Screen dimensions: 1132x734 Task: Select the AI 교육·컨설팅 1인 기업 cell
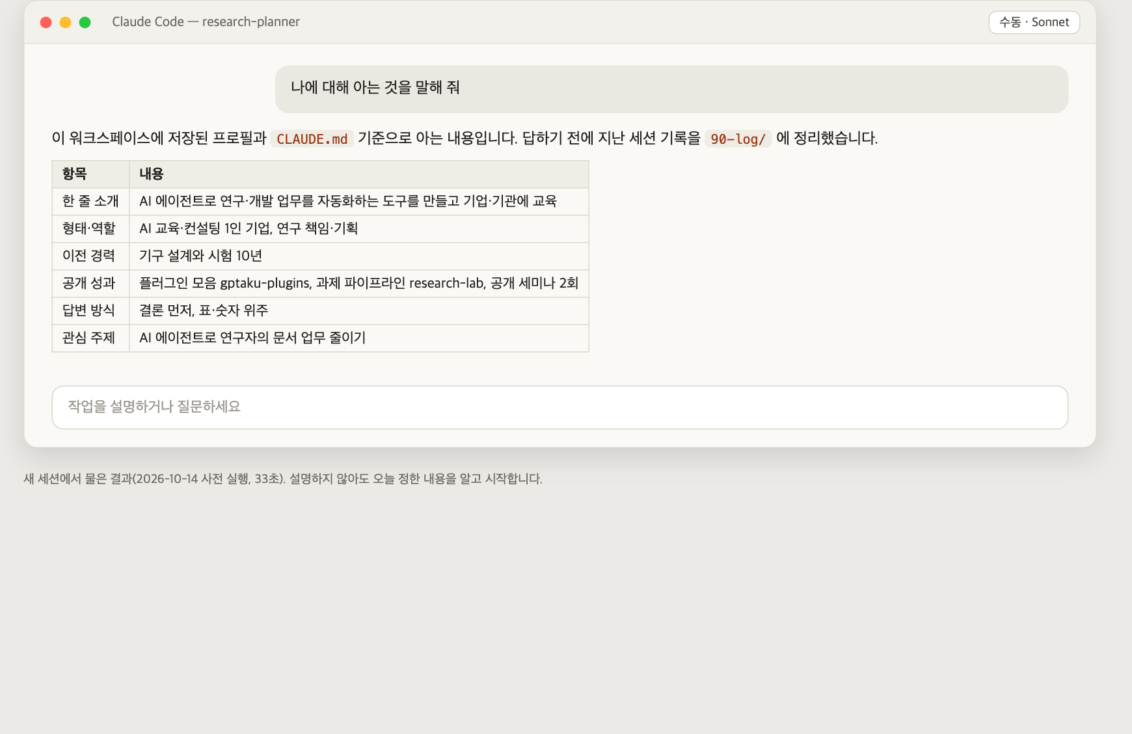click(x=359, y=229)
